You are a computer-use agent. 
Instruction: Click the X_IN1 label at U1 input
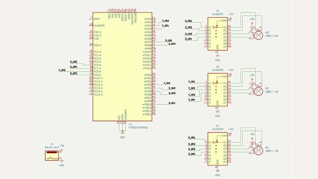(192, 138)
